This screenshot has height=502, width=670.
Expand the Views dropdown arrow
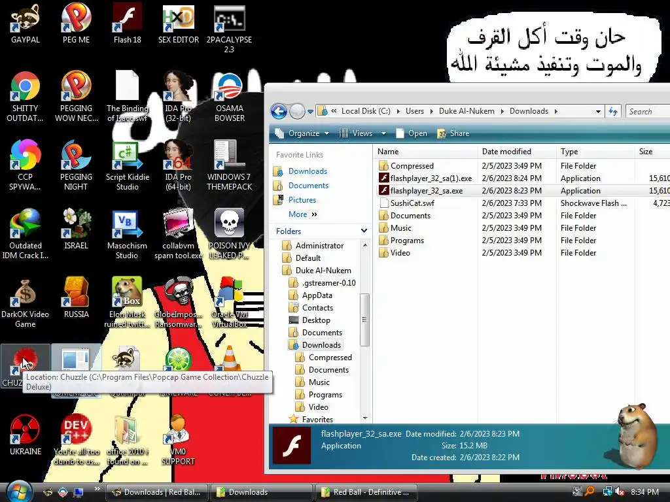pyautogui.click(x=383, y=133)
